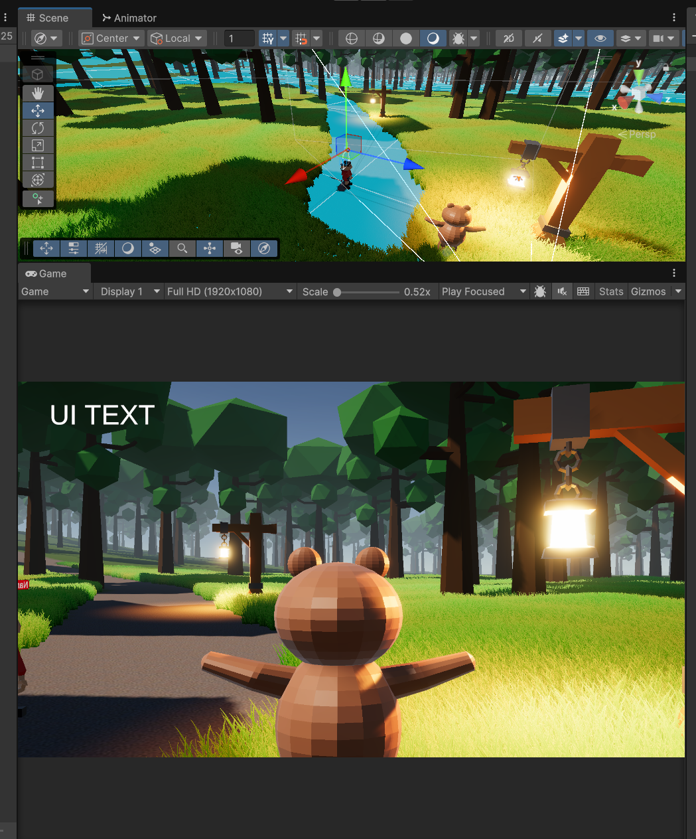Mute audio in the Game view

coord(562,291)
